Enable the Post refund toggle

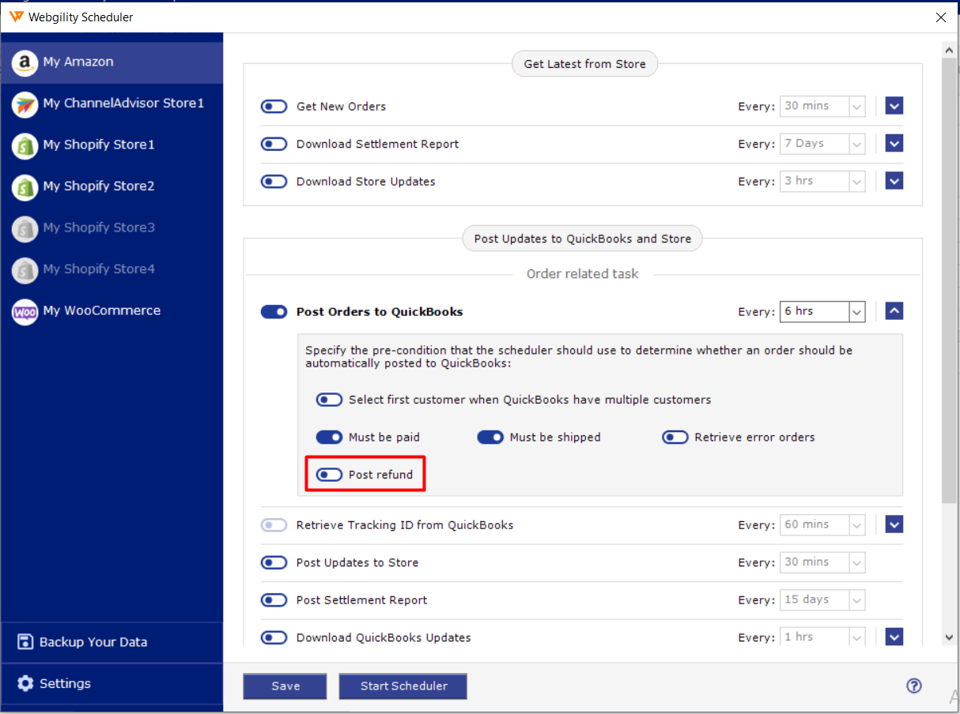(x=329, y=475)
